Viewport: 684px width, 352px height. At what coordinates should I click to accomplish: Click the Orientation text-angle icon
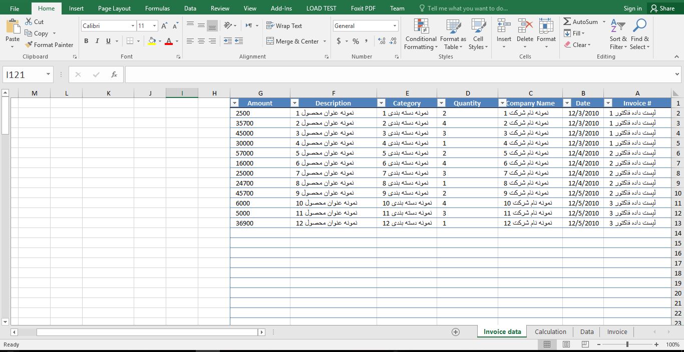[228, 25]
